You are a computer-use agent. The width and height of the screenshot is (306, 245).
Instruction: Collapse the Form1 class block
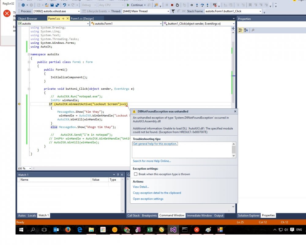pos(29,62)
